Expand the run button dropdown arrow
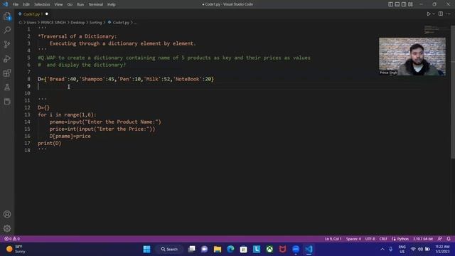The height and width of the screenshot is (256, 455). point(434,14)
